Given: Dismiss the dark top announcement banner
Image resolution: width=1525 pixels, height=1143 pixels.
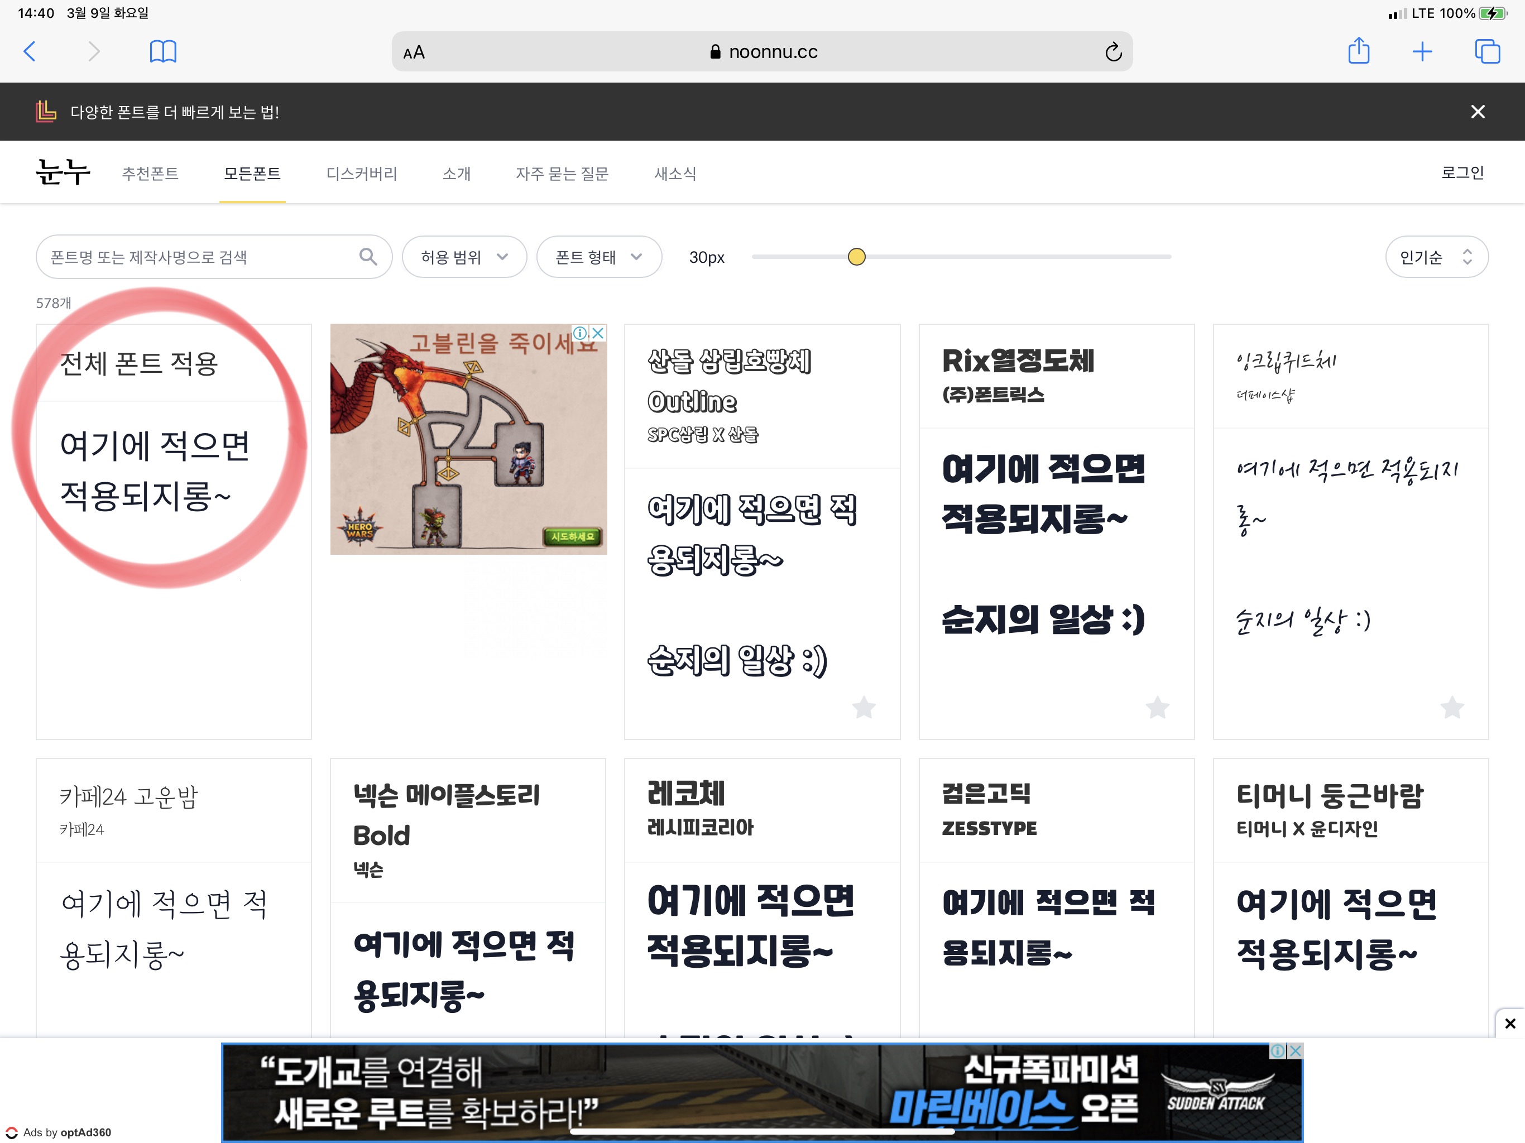Looking at the screenshot, I should (1478, 112).
